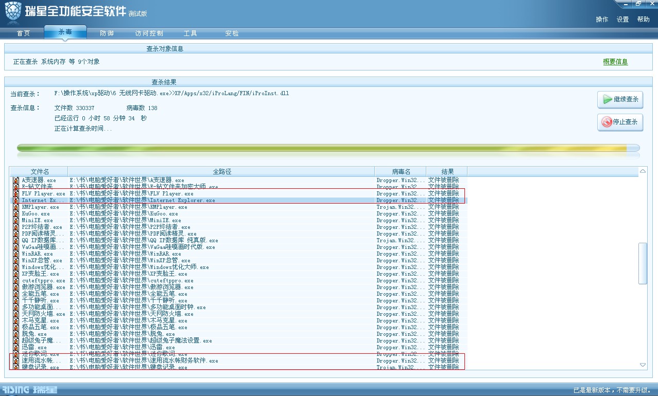Open the 防御 tab
Screen dimensions: 658x396
(107, 33)
